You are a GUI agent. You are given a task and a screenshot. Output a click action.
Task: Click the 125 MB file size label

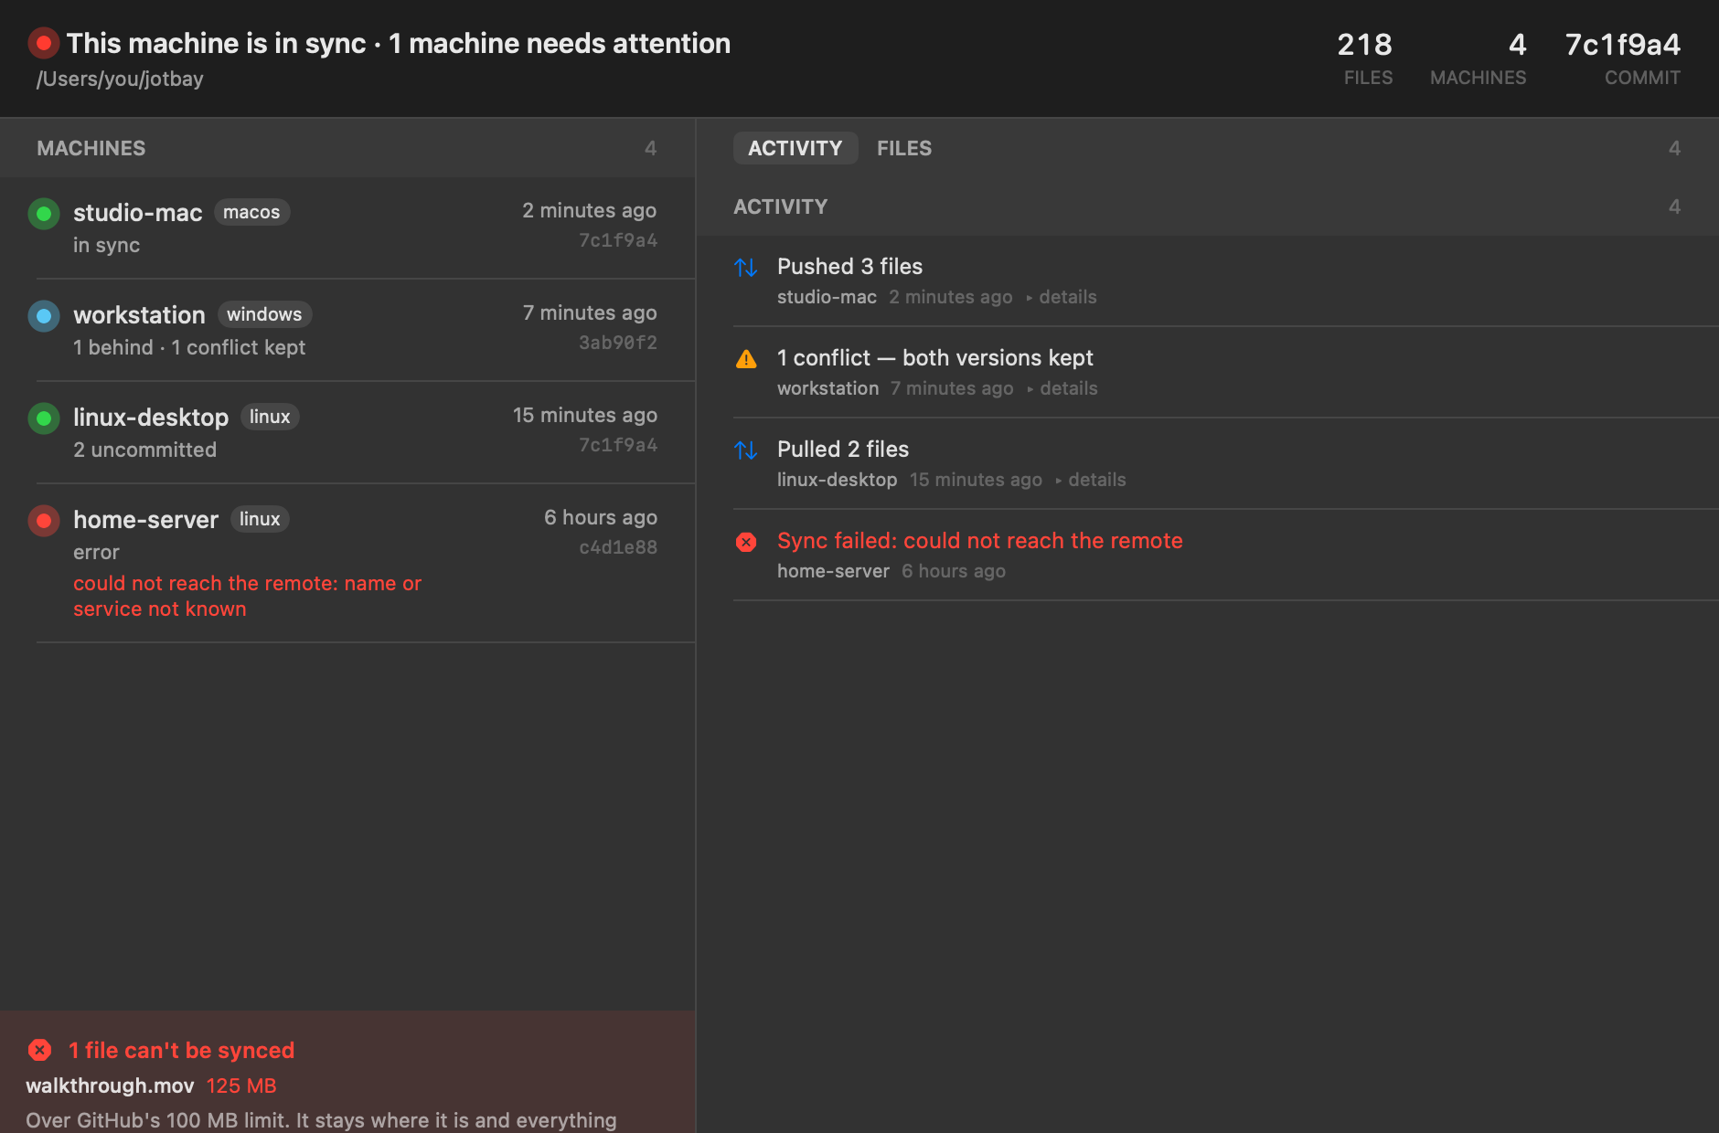[x=241, y=1085]
